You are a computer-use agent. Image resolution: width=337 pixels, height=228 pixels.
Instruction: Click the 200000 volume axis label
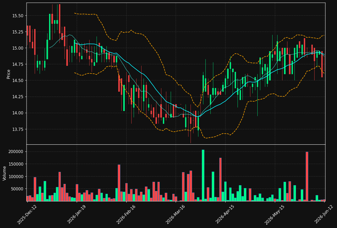(16, 152)
